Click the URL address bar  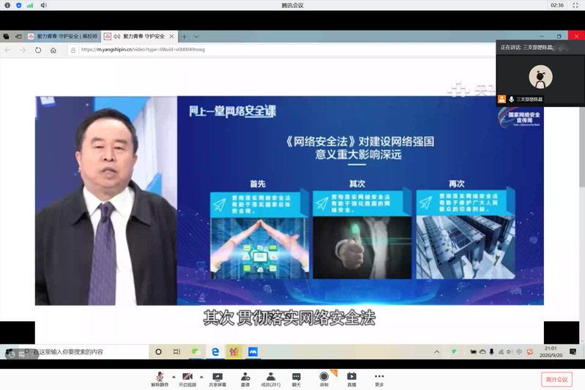278,50
